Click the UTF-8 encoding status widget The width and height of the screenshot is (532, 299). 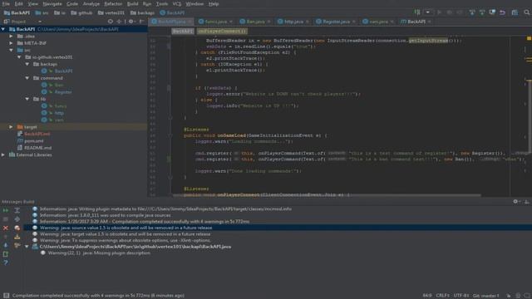pyautogui.click(x=461, y=296)
